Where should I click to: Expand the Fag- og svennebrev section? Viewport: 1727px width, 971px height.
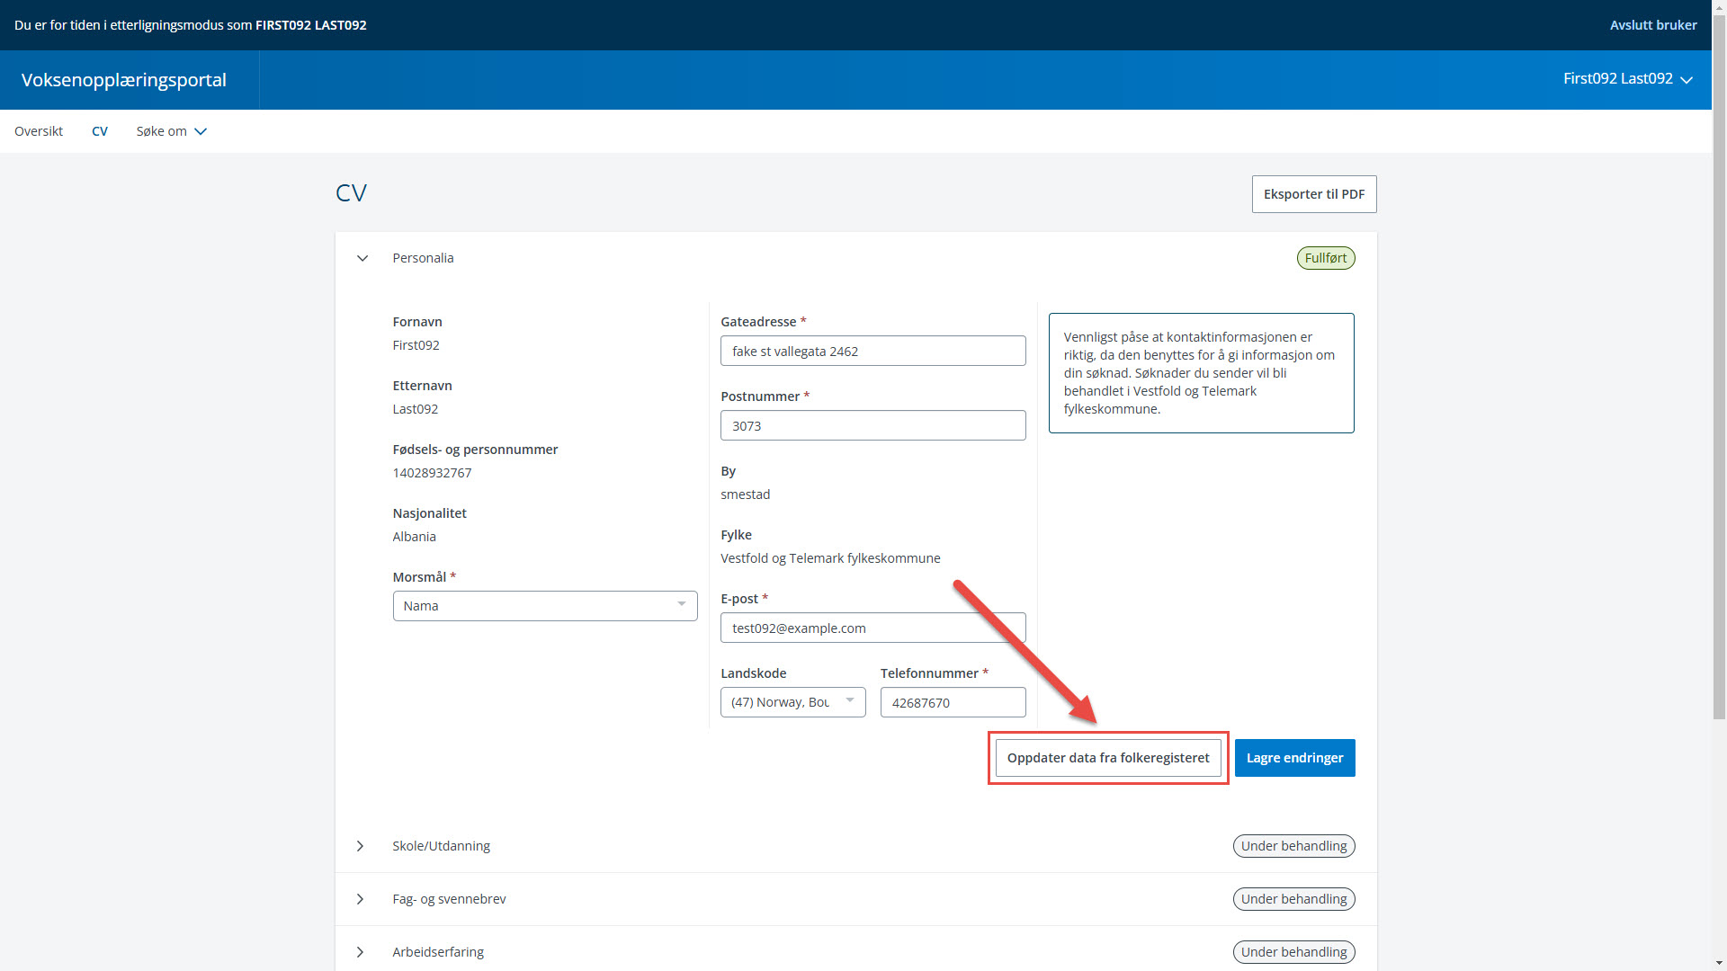click(x=361, y=899)
